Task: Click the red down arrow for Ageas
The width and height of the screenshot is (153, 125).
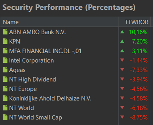Action: click(x=122, y=69)
